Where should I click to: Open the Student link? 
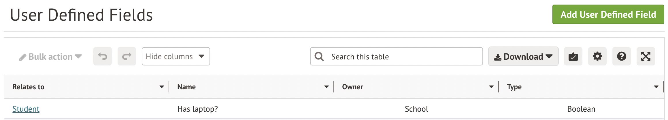[x=26, y=109]
